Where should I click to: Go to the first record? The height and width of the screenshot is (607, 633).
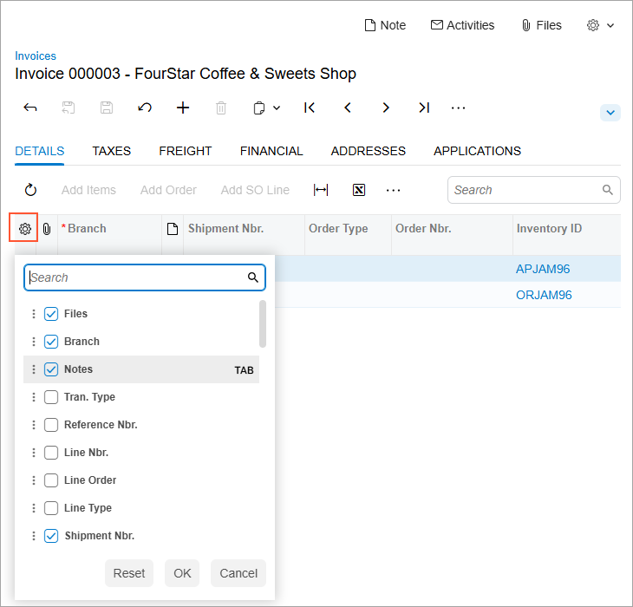[310, 108]
